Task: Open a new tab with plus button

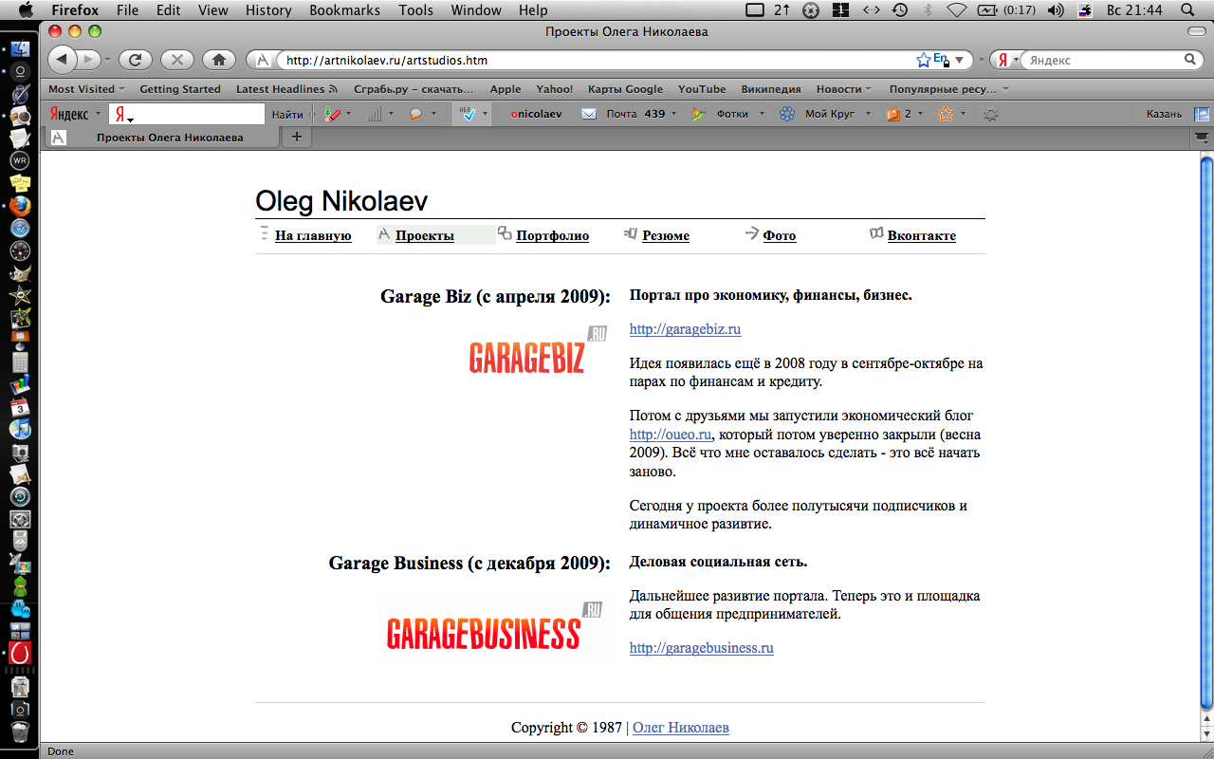Action: (x=296, y=138)
